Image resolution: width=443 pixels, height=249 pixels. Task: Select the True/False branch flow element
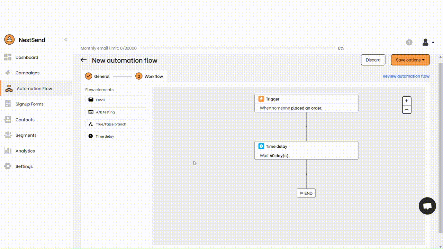pos(116,124)
